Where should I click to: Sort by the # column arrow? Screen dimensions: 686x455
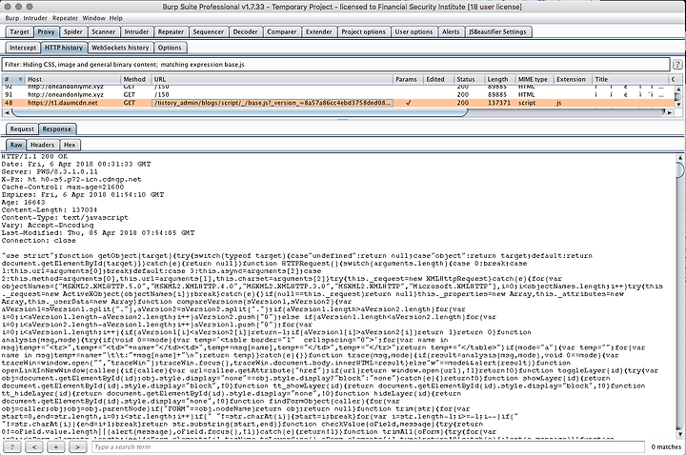(20, 80)
